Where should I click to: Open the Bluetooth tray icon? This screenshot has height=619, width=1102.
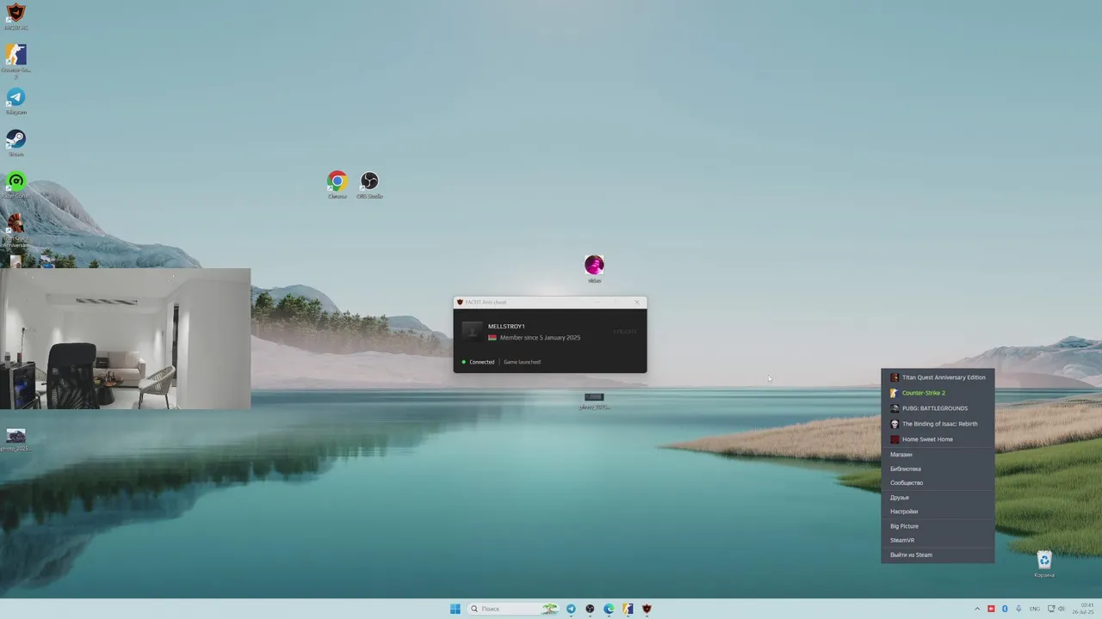[1005, 609]
